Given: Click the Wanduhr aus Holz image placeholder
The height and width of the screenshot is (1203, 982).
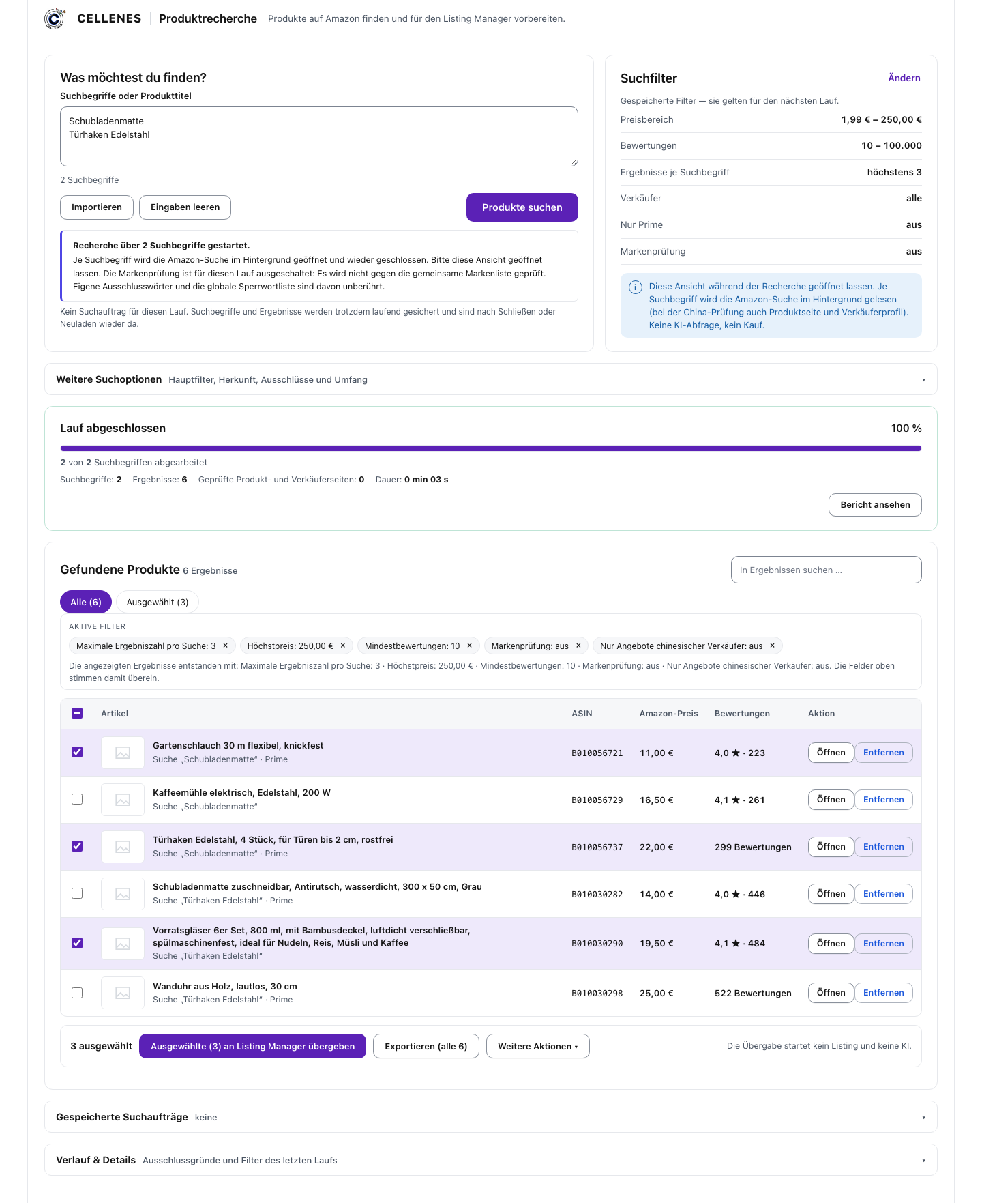Looking at the screenshot, I should [123, 993].
